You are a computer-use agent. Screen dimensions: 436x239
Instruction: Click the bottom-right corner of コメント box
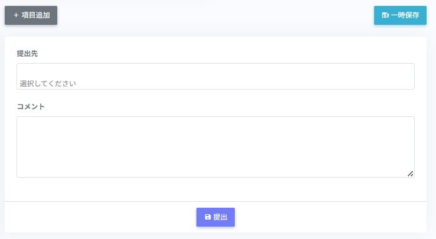pyautogui.click(x=411, y=173)
